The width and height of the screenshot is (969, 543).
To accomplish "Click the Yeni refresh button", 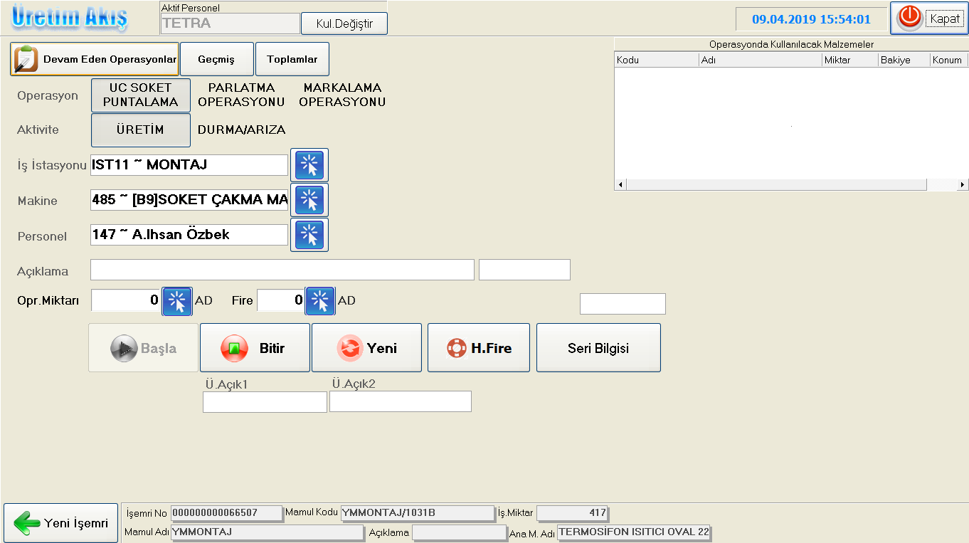I will [366, 348].
